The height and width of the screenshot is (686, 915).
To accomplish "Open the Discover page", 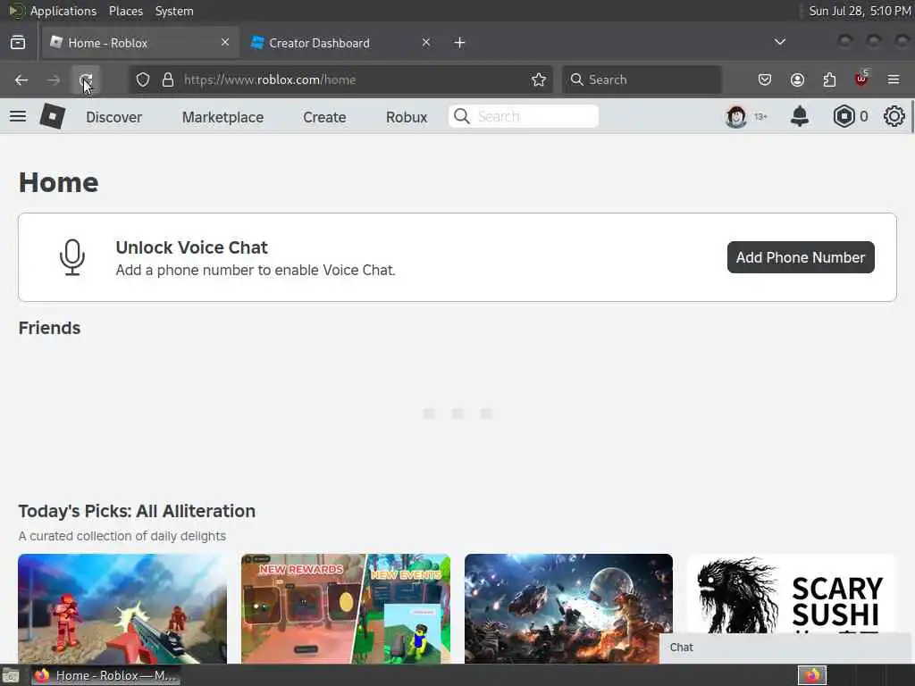I will (x=113, y=117).
